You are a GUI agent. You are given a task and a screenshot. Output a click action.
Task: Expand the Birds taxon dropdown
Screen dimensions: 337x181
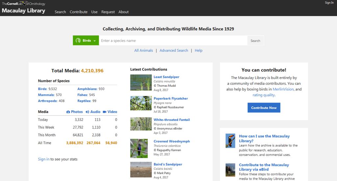pyautogui.click(x=86, y=41)
